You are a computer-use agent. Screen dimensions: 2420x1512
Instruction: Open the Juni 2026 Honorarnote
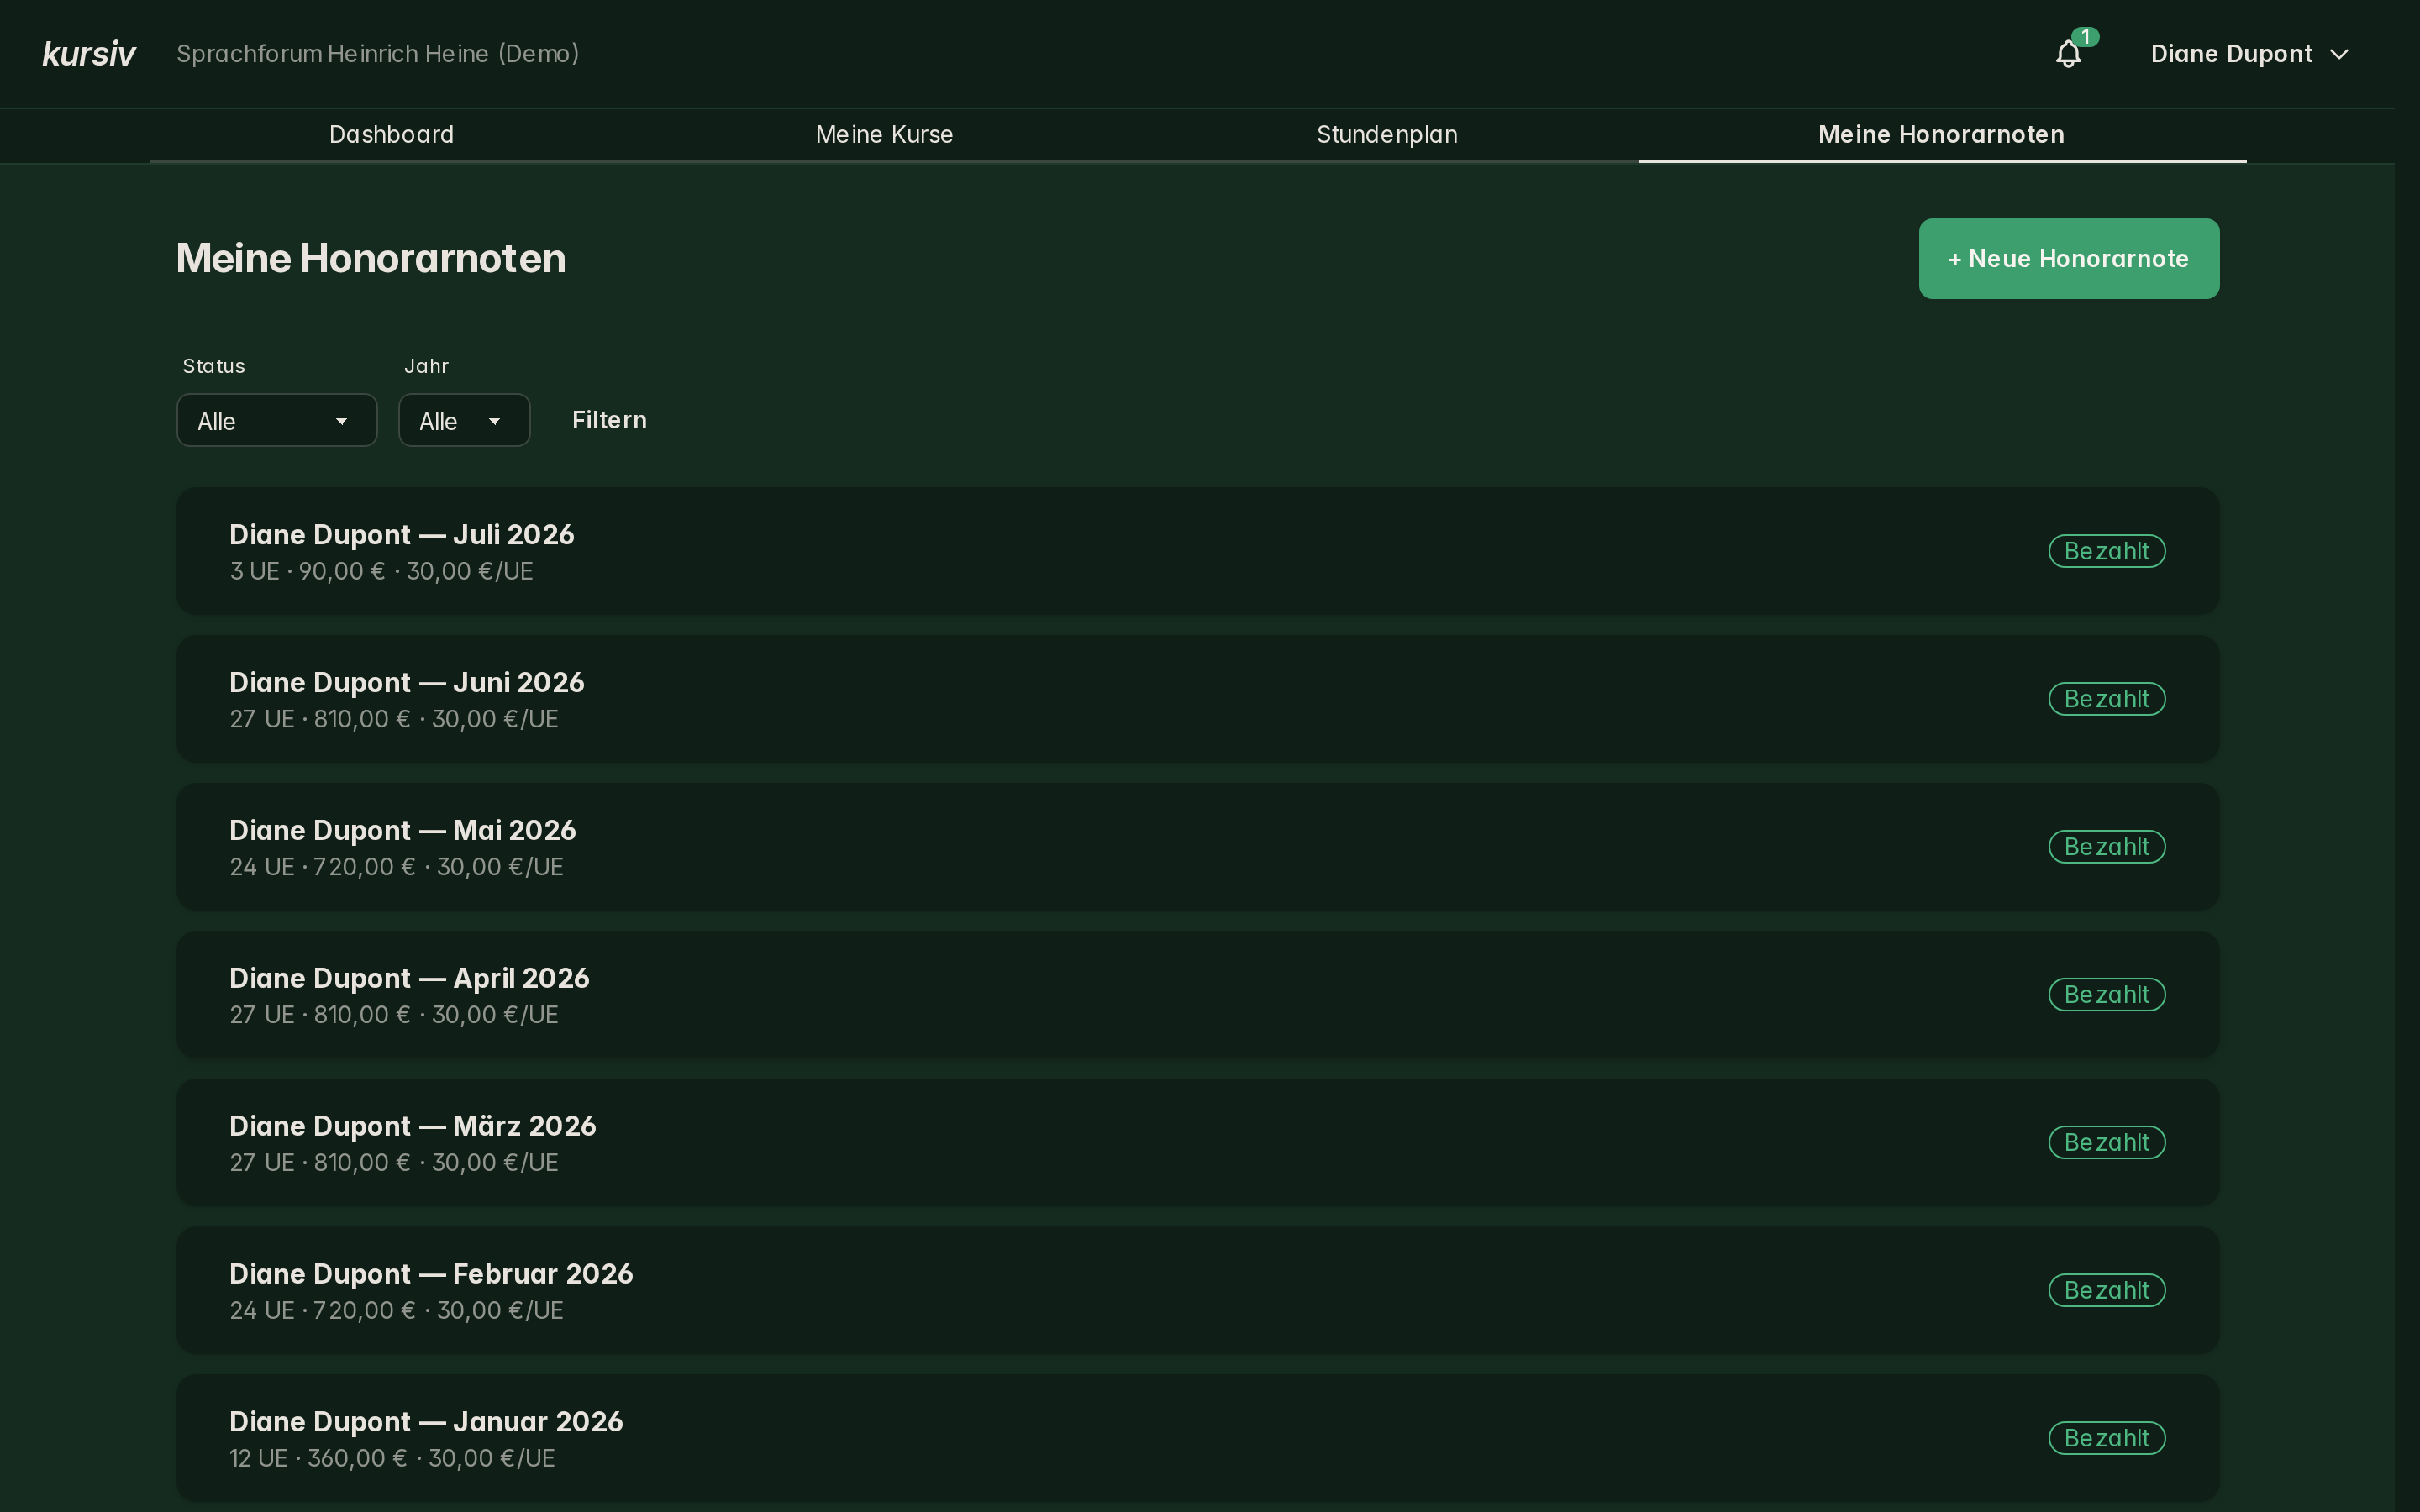1198,699
